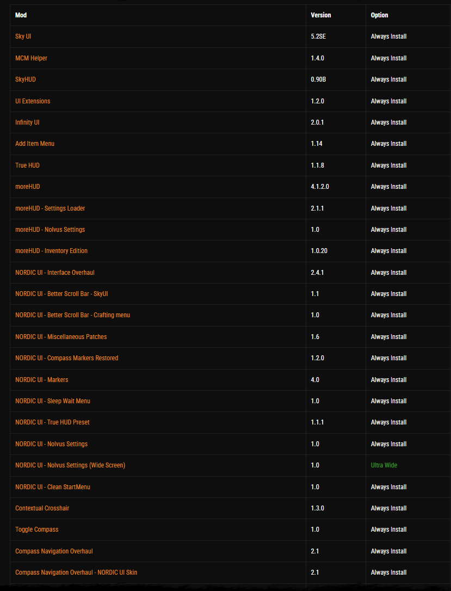Viewport: 451px width, 591px height.
Task: Open NORDIC UI - Clean StartMenu link
Action: [53, 487]
